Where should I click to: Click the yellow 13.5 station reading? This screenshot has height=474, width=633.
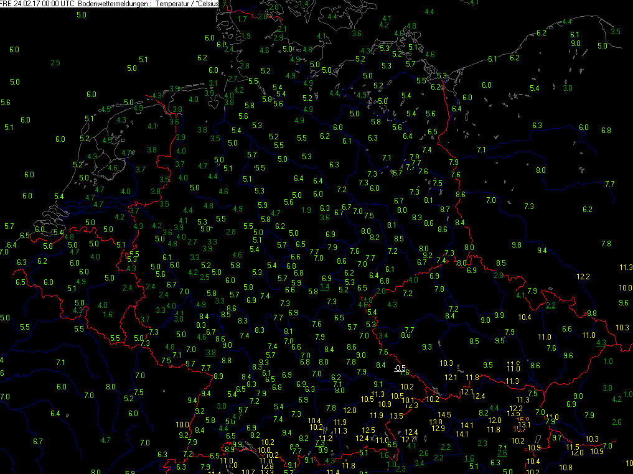[396, 416]
